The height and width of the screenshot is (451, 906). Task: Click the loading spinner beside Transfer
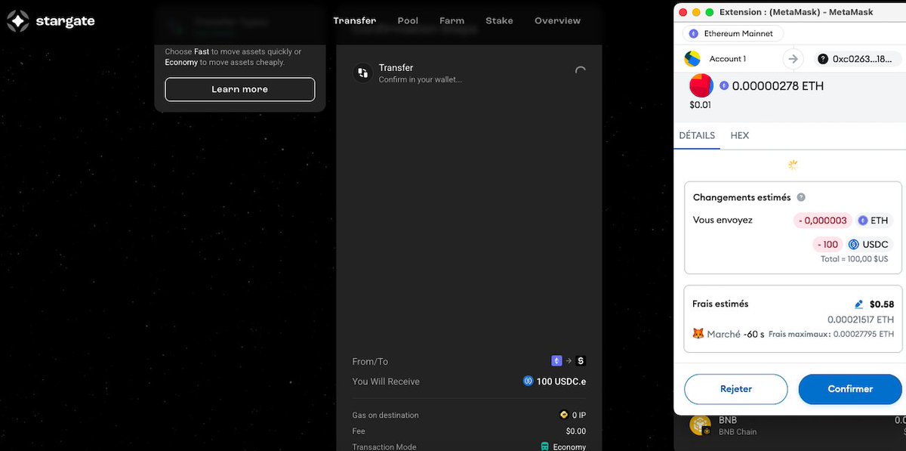(x=580, y=72)
